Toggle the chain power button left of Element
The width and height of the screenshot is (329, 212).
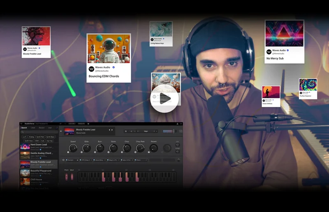click(x=63, y=160)
